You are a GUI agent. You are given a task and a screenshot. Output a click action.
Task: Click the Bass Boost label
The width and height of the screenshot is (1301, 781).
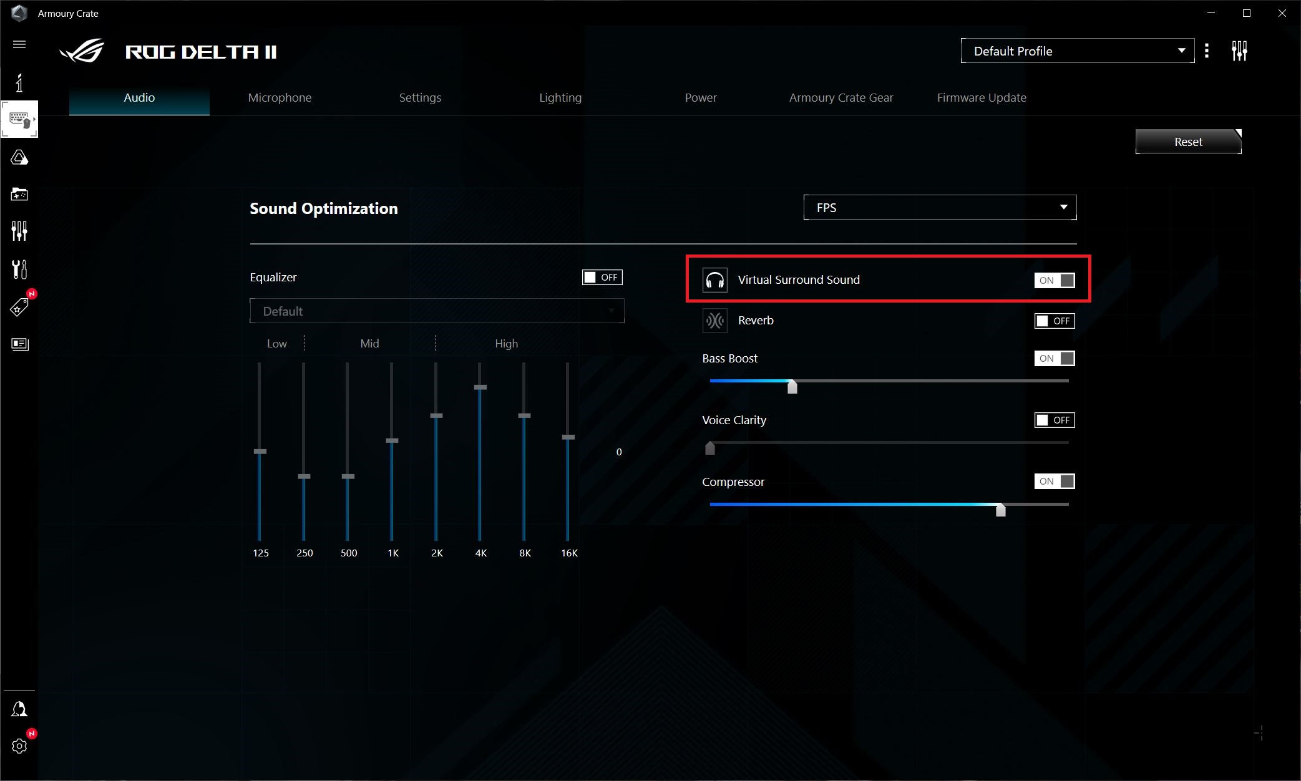click(729, 359)
